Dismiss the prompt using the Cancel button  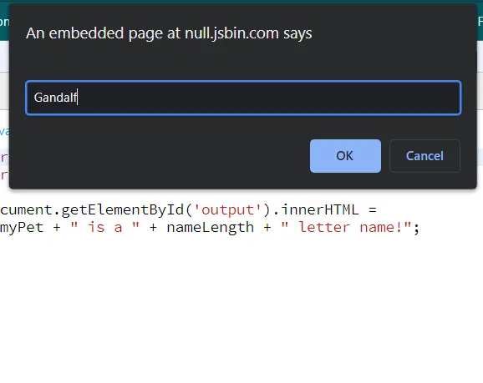tap(425, 156)
